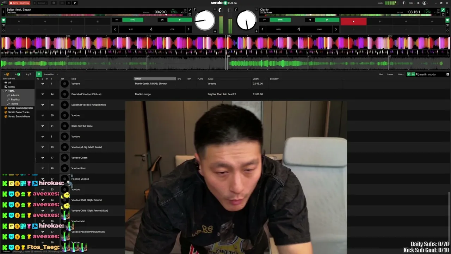This screenshot has width=451, height=254.
Task: Open Serato Scratch Samples crate
Action: coord(20,108)
